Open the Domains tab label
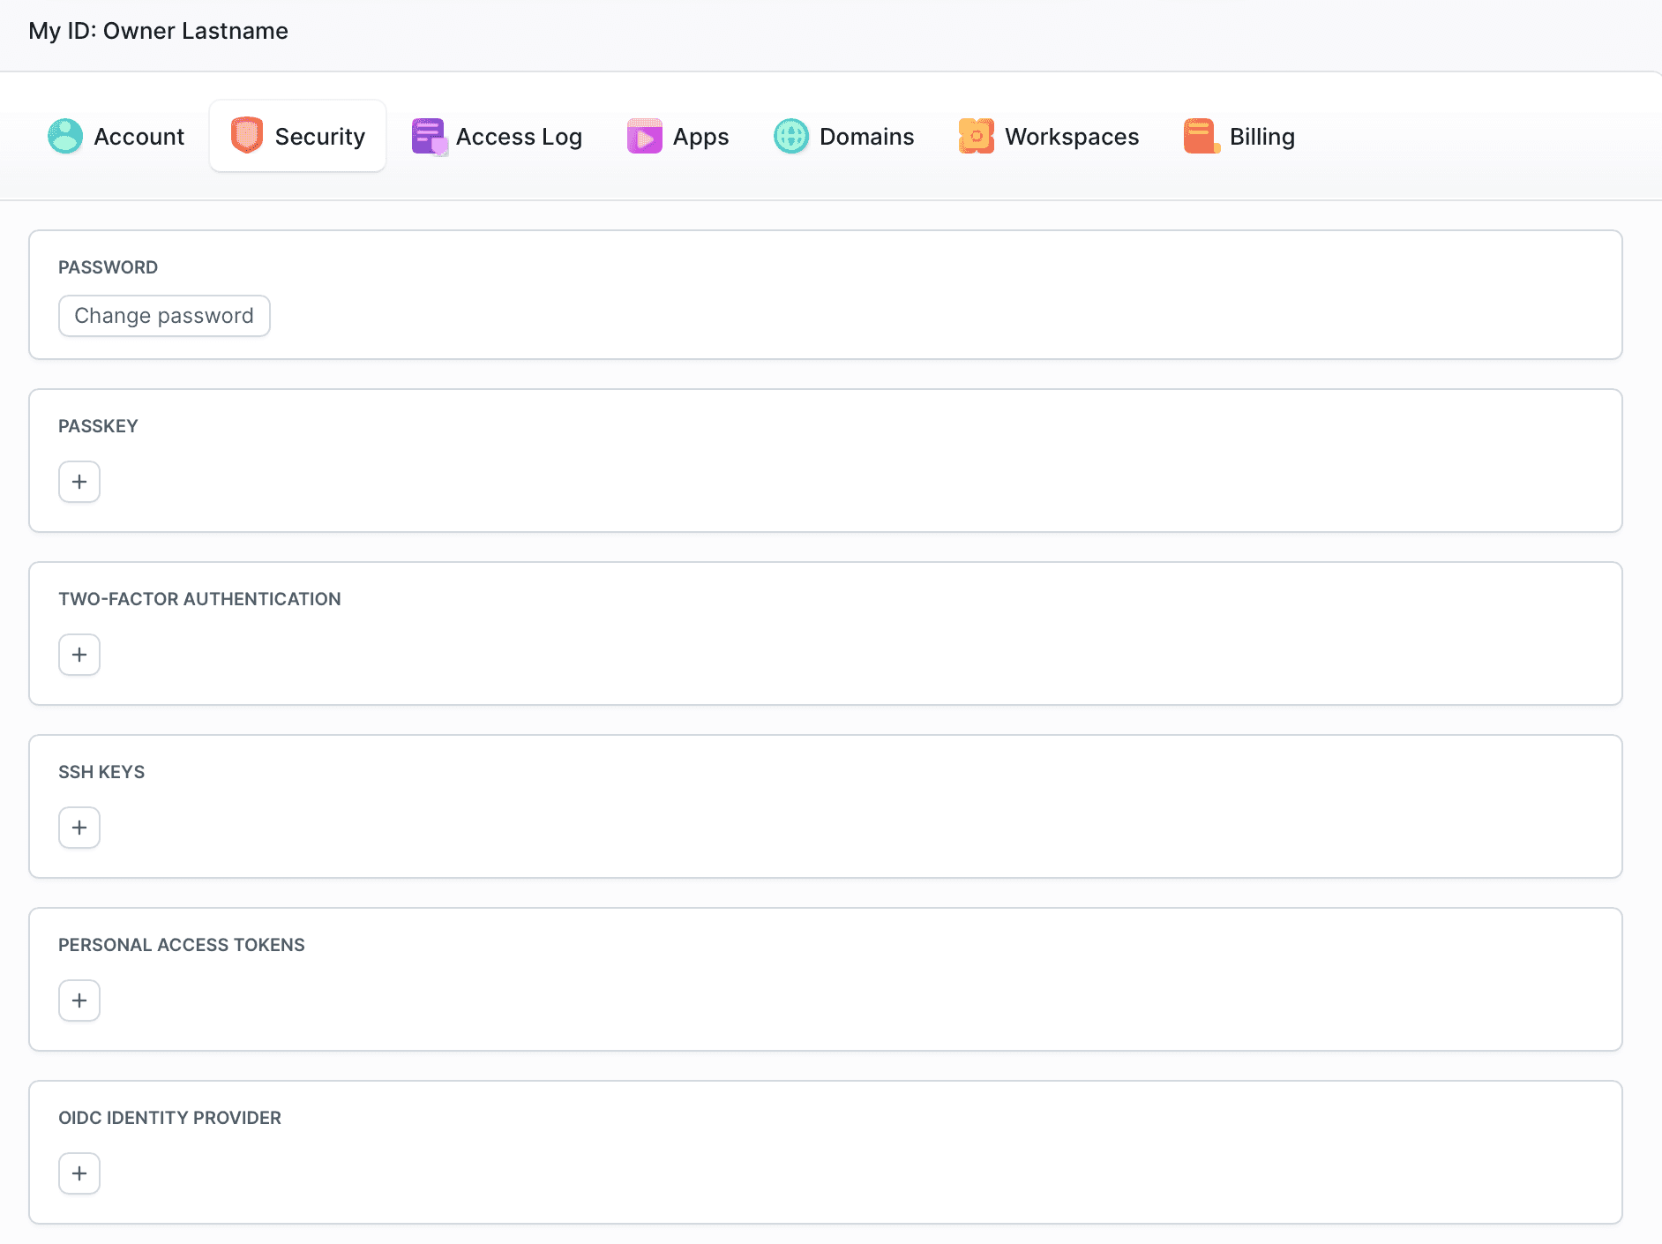This screenshot has width=1662, height=1244. tap(866, 137)
